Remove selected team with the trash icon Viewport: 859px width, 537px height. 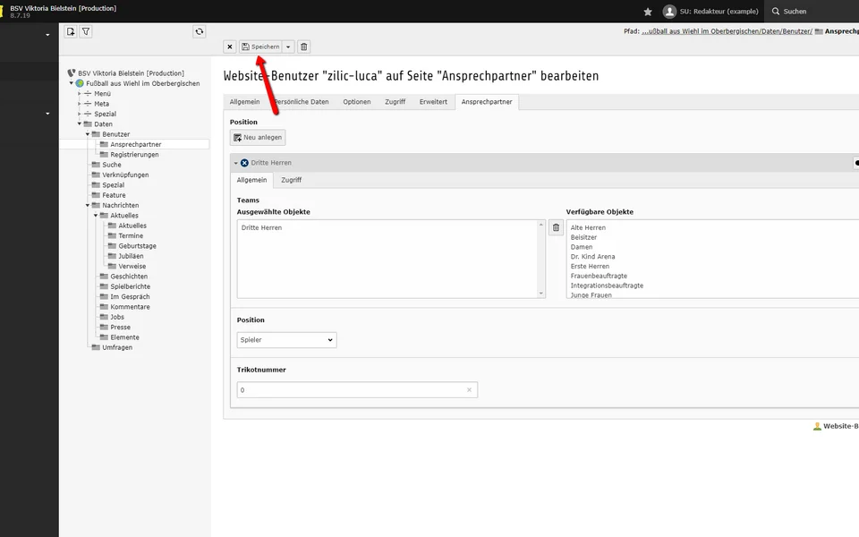click(556, 228)
